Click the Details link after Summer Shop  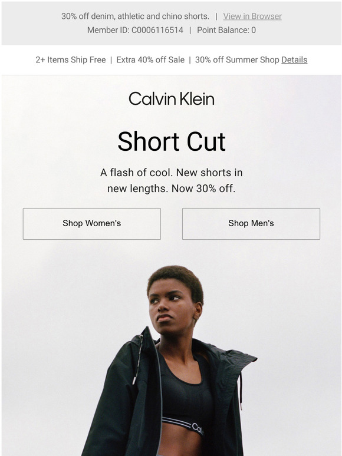294,60
